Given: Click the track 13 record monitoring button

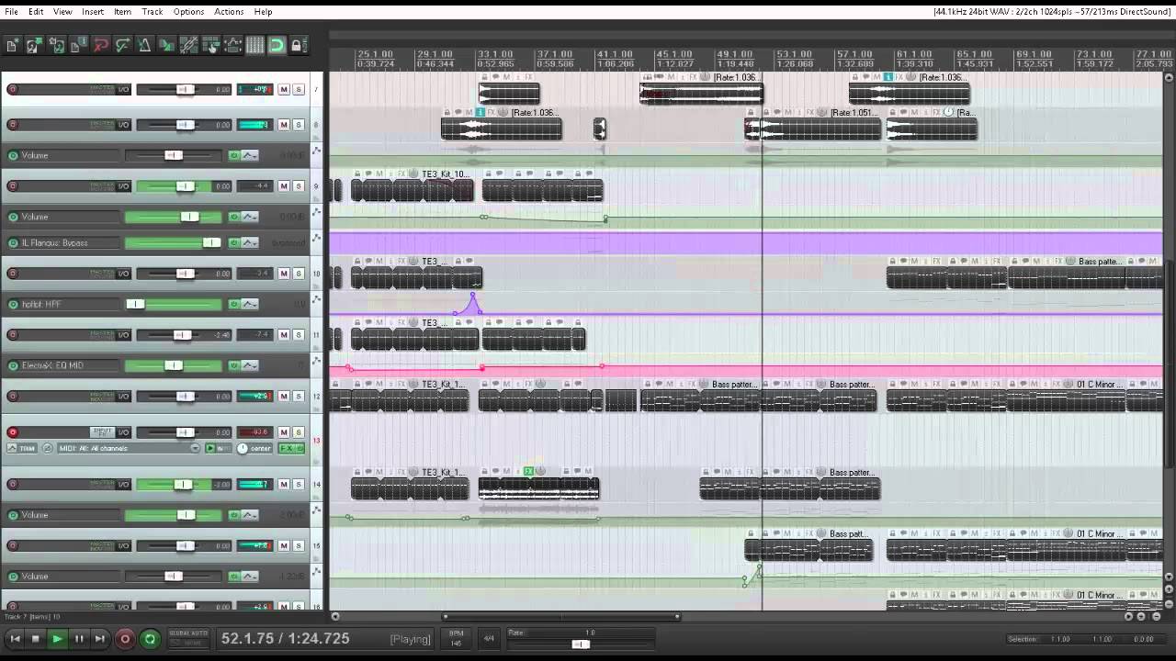Looking at the screenshot, I should (x=210, y=448).
